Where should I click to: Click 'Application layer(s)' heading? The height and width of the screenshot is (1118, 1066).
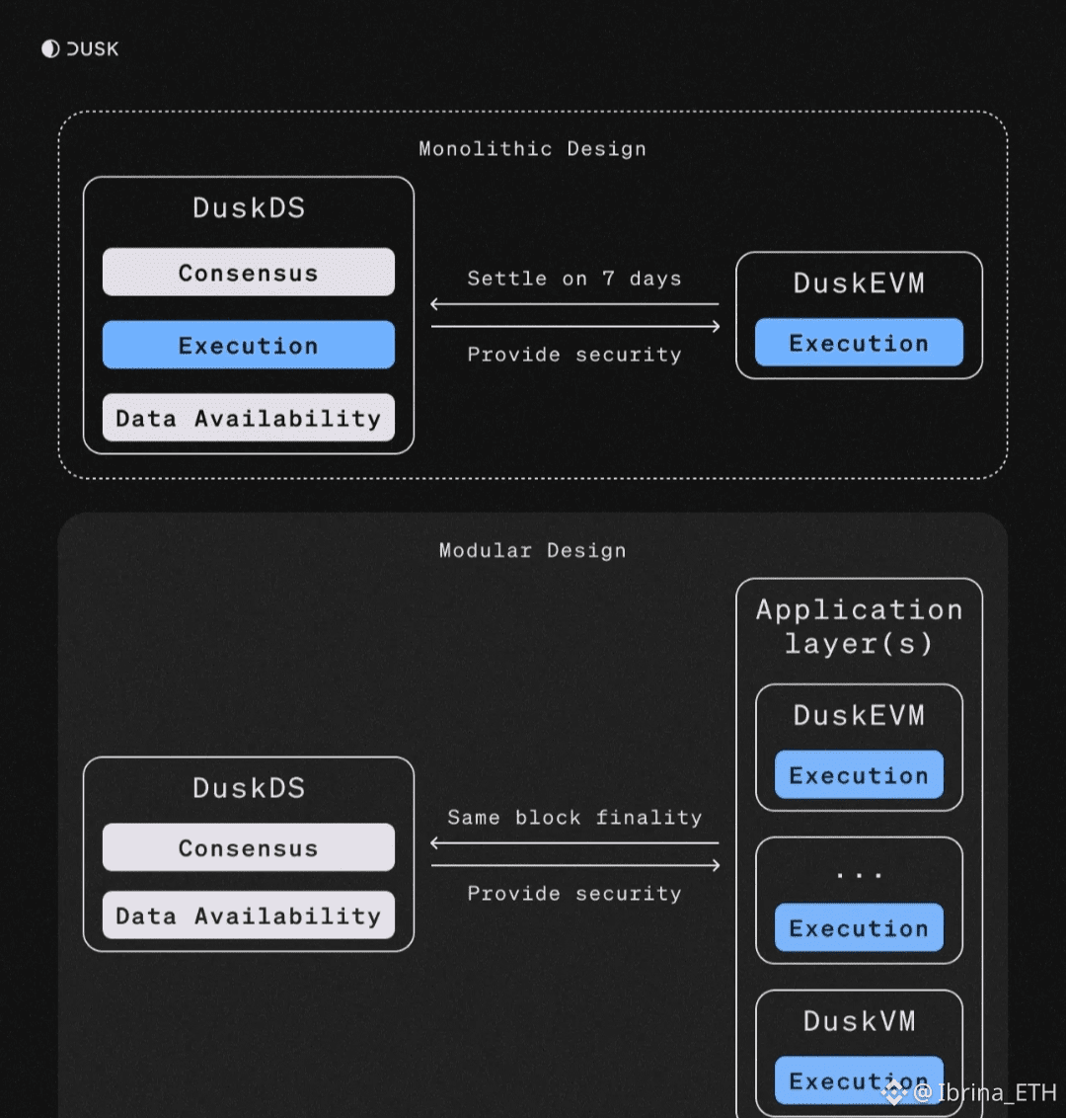click(860, 627)
